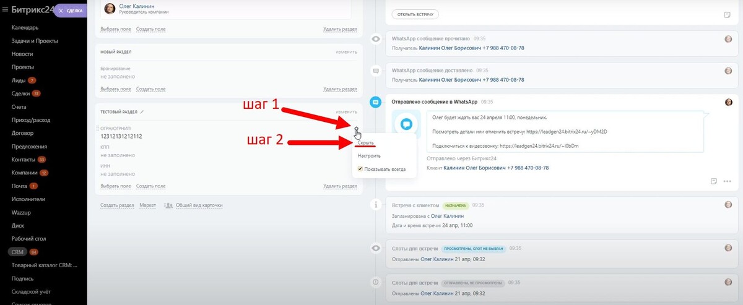Click Олег Калинин contact photo
Image resolution: width=743 pixels, height=305 pixels.
(110, 9)
